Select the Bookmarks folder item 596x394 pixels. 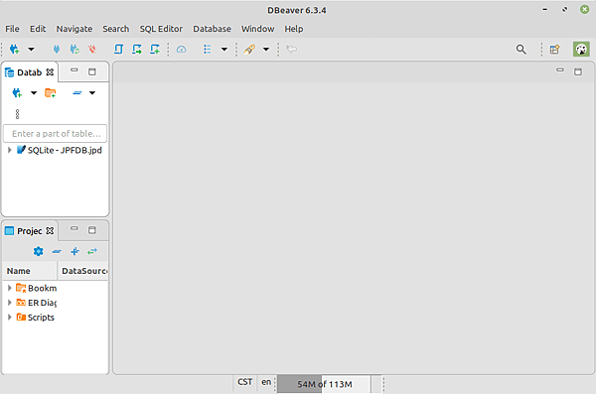click(37, 288)
